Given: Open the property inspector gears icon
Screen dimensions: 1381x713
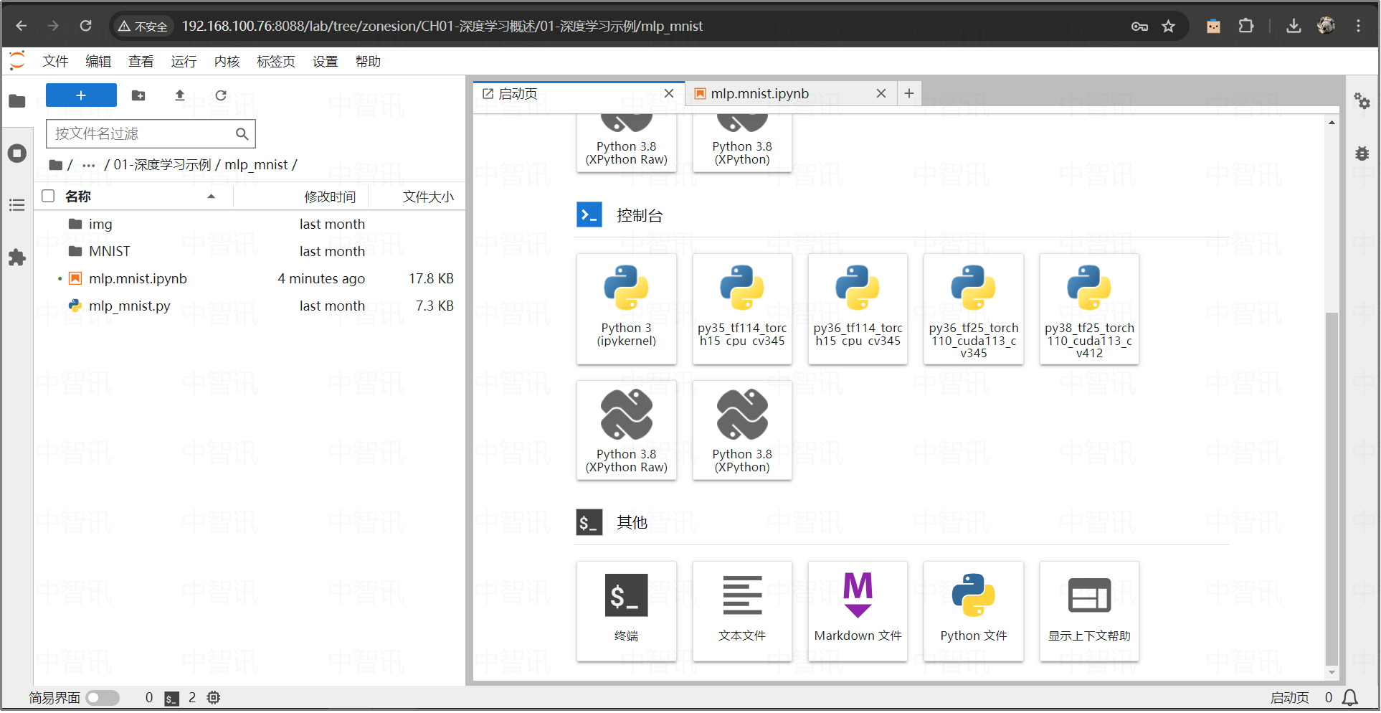Looking at the screenshot, I should [1362, 101].
